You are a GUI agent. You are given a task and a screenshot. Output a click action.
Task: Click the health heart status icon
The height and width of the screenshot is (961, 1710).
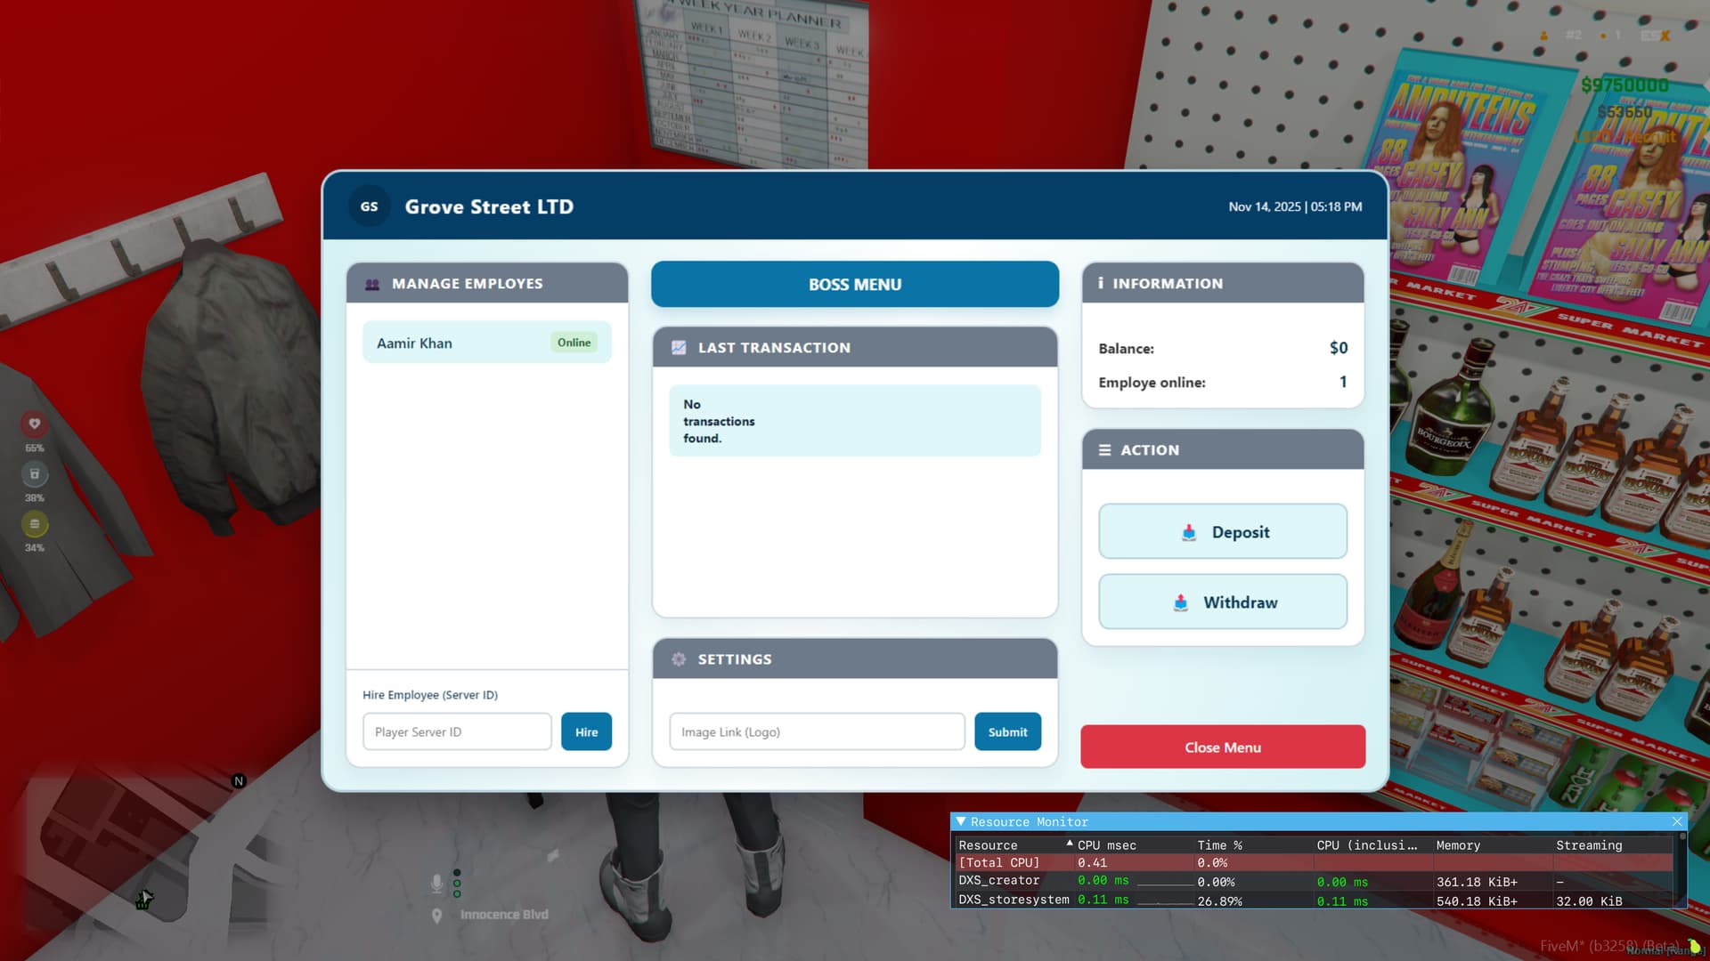35,424
